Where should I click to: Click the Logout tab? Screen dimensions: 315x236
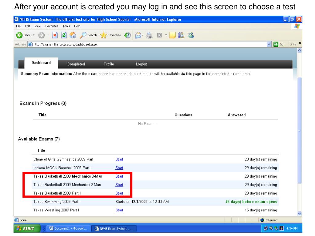pyautogui.click(x=141, y=64)
